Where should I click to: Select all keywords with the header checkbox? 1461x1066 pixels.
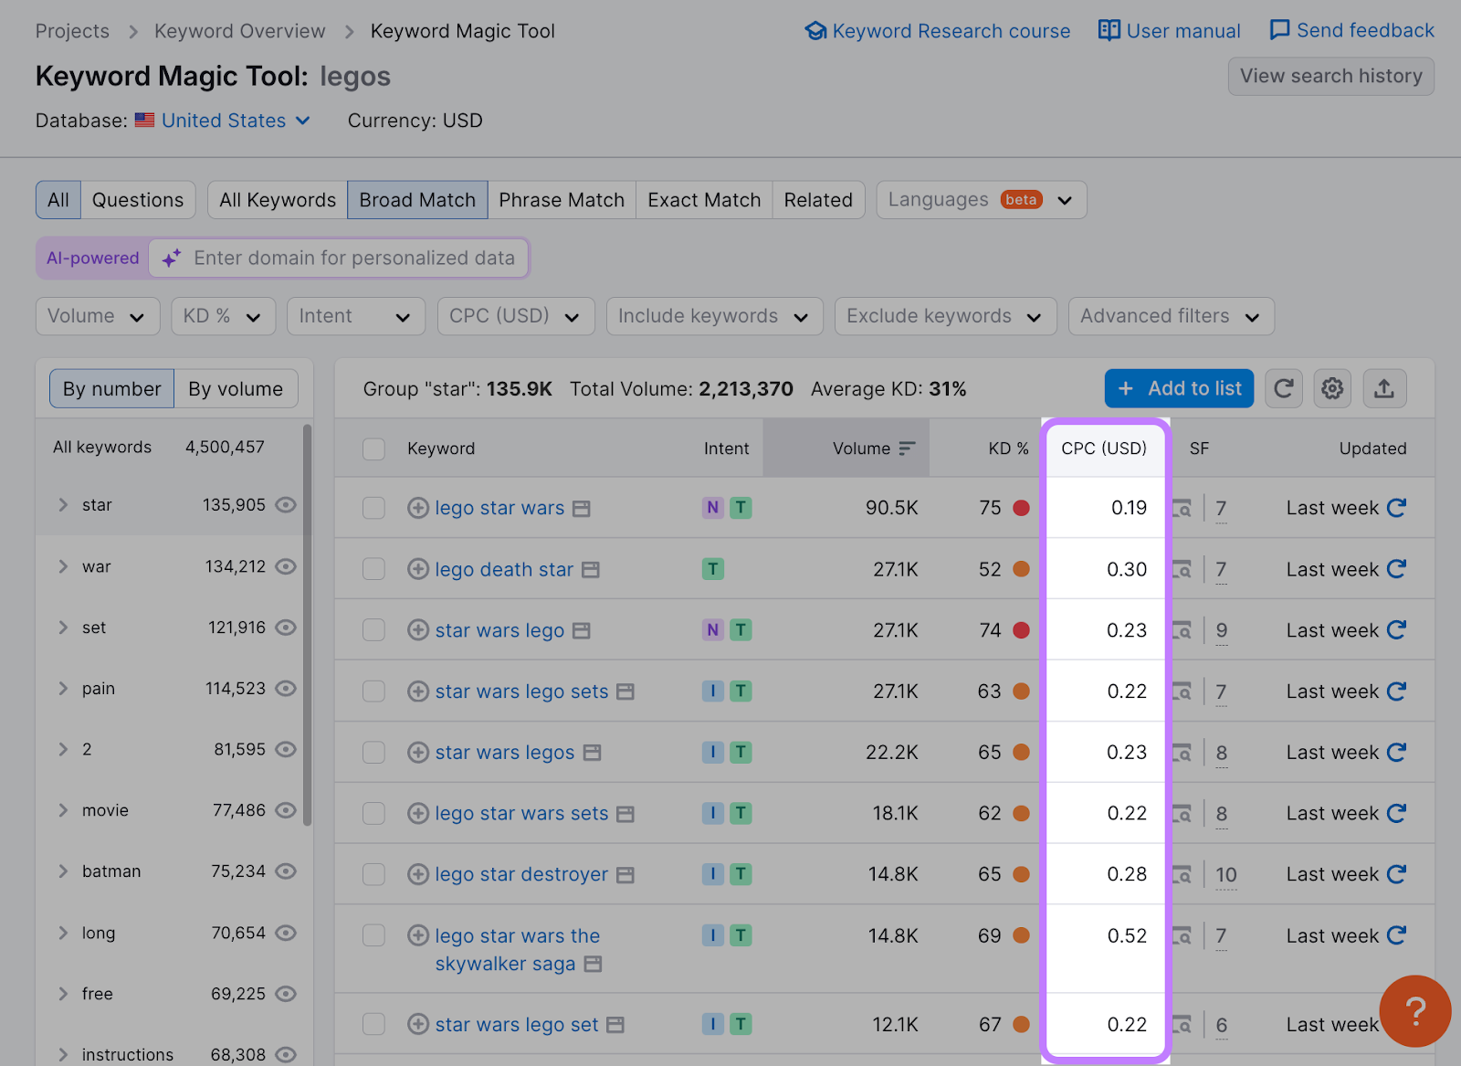(x=373, y=449)
